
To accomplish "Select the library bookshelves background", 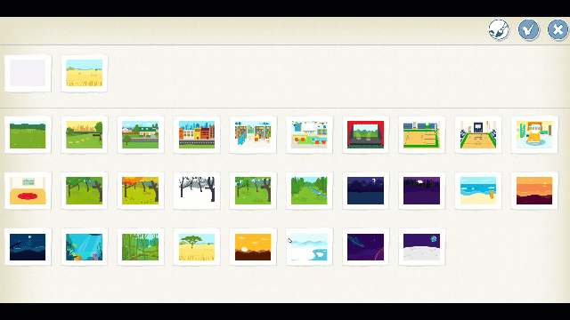I will tap(253, 134).
